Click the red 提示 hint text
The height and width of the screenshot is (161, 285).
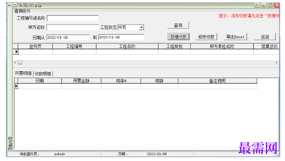[x=249, y=16]
